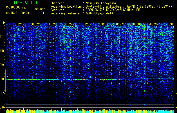Click the A504HB(yagi 4el) antenna value

(x=99, y=13)
